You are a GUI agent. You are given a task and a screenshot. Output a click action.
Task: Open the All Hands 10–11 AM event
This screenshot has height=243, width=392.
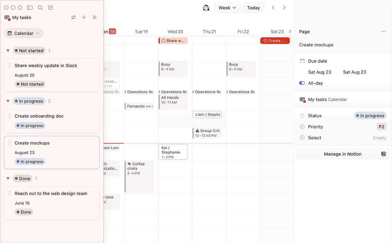[173, 102]
